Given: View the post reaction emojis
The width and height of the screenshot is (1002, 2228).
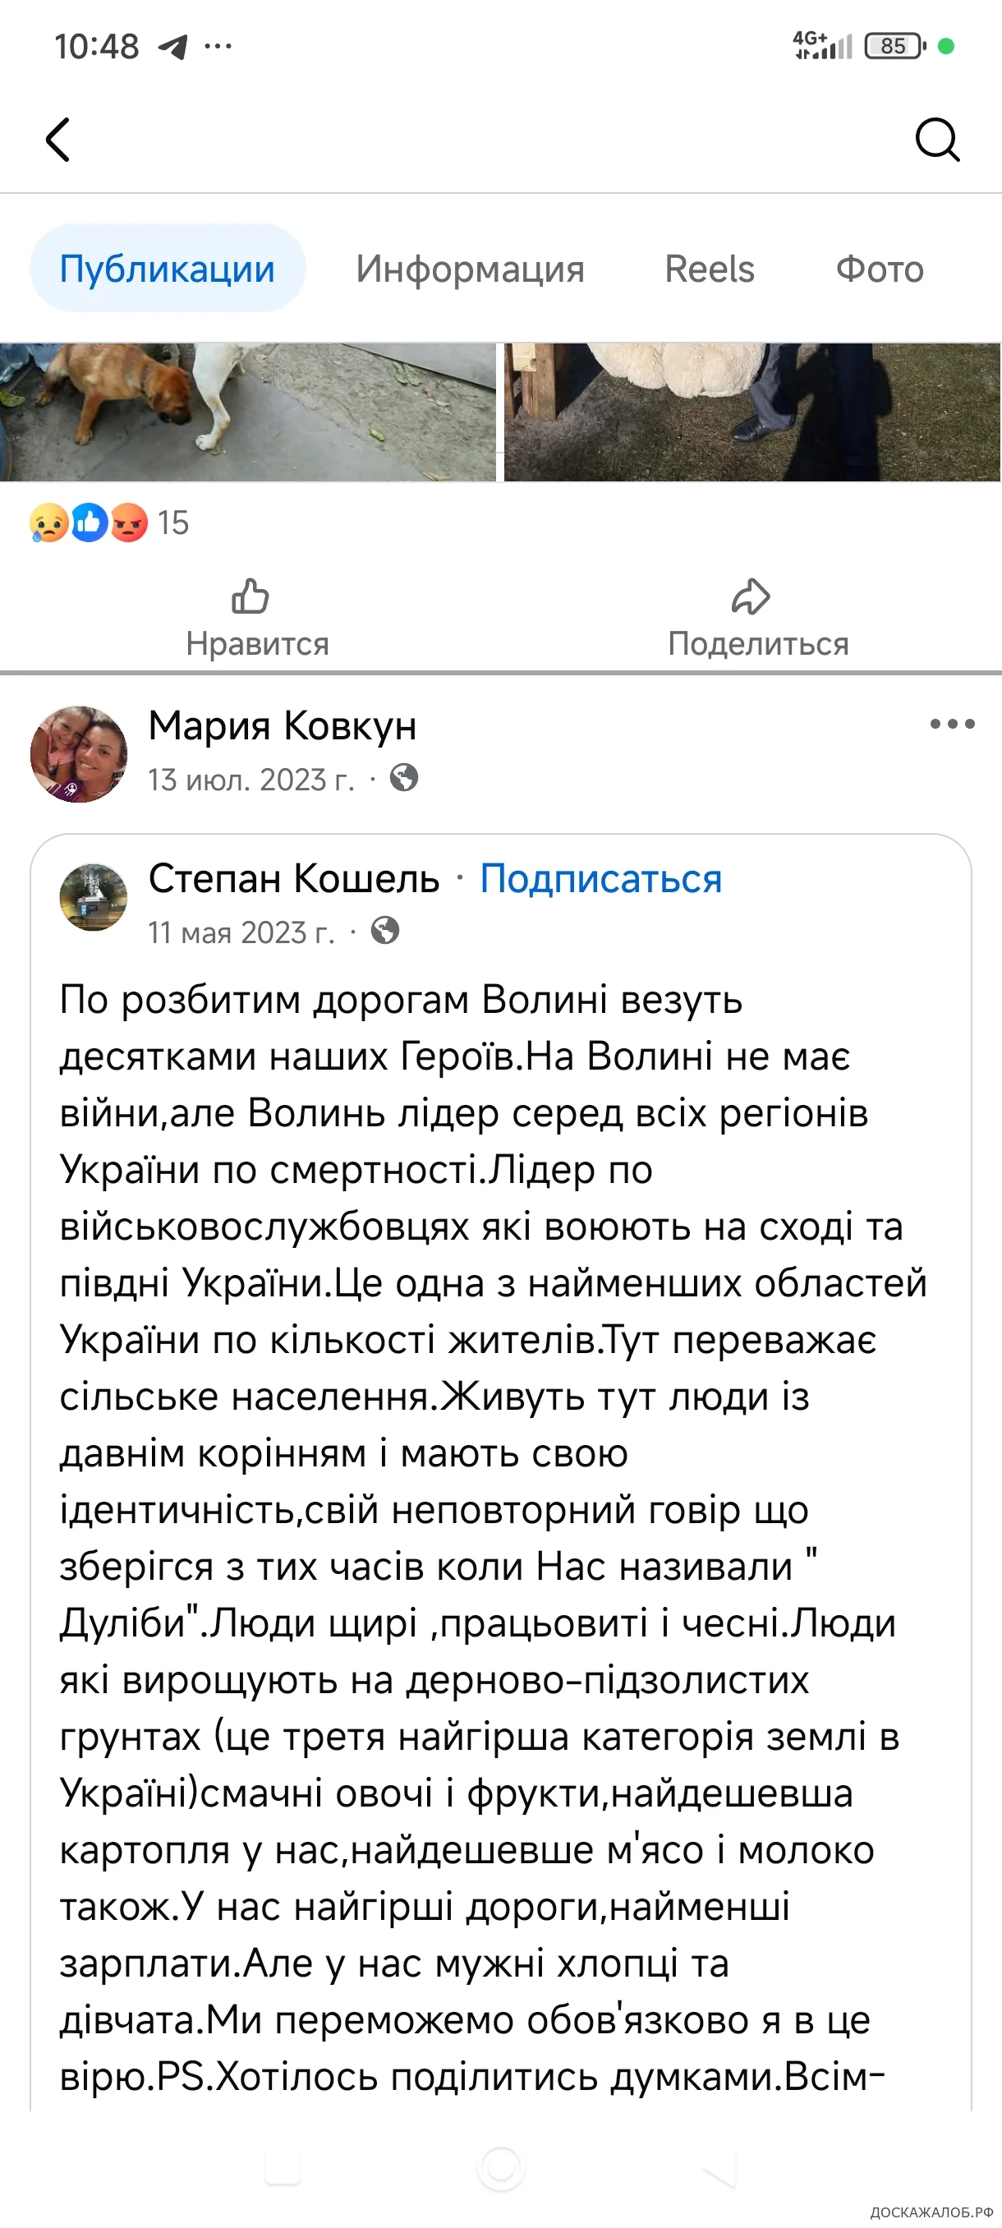Looking at the screenshot, I should [x=88, y=523].
